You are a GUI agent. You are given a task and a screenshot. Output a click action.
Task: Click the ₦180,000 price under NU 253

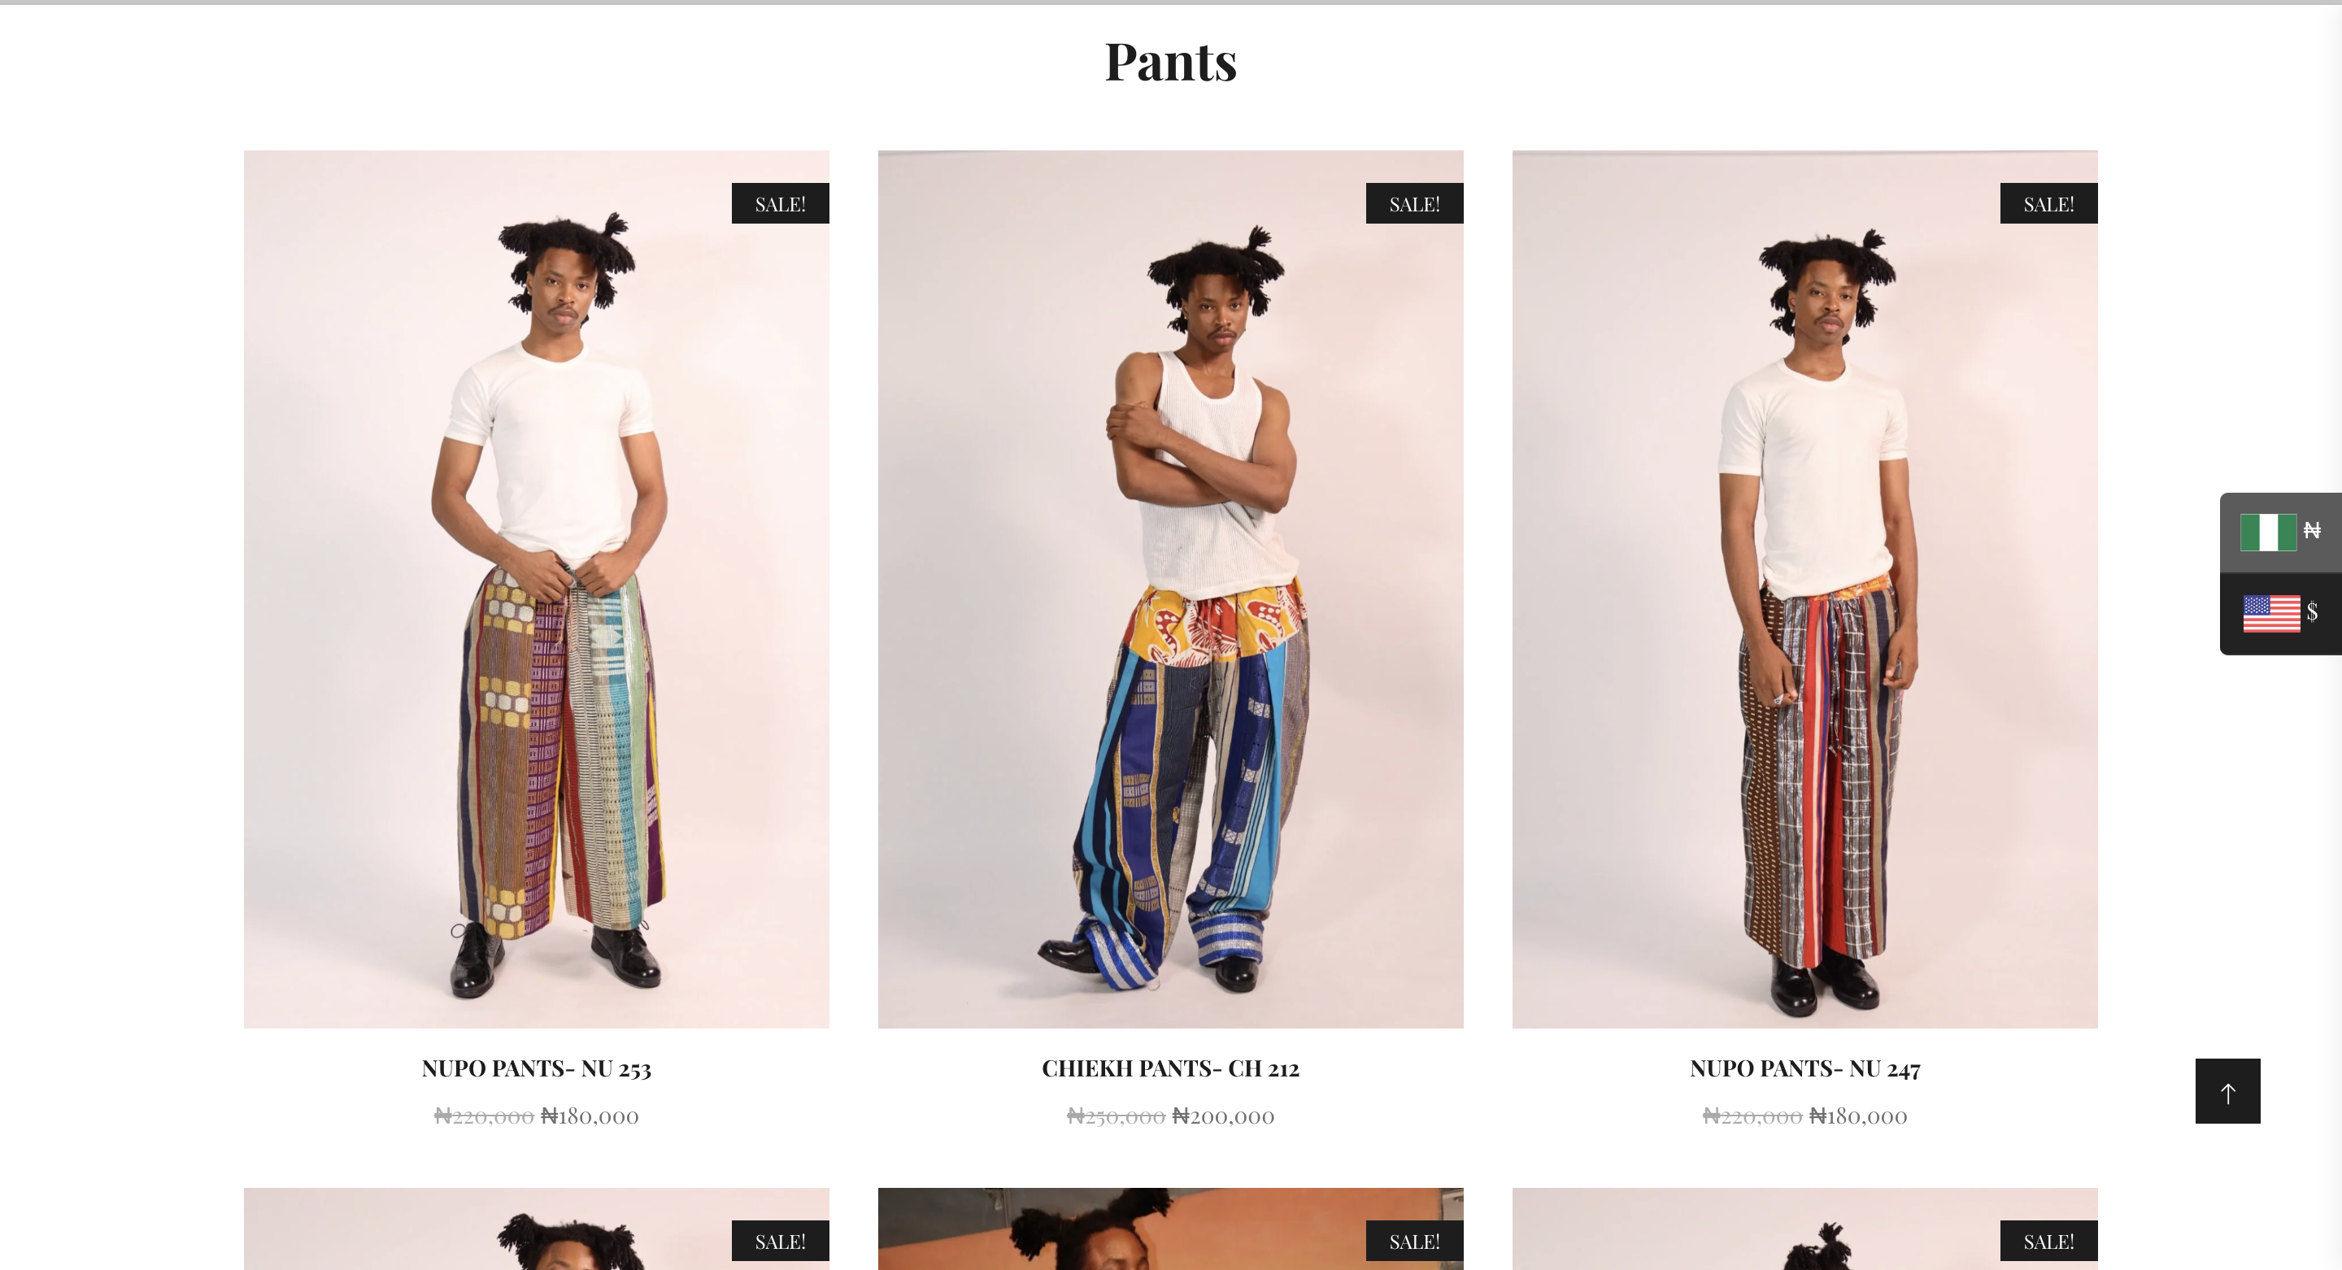point(590,1116)
